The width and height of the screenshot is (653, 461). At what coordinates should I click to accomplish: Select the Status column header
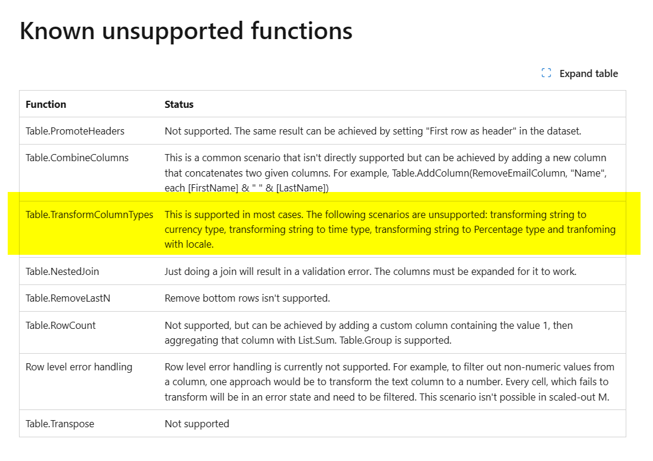tap(179, 104)
